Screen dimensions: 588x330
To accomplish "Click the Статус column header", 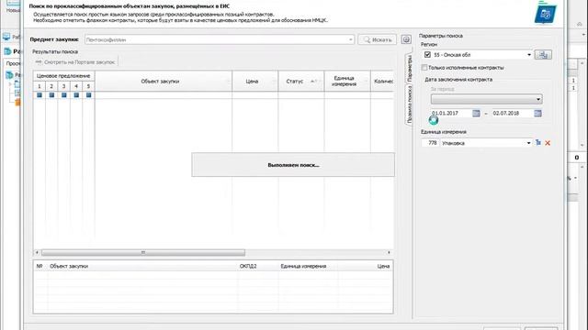I will pos(301,82).
